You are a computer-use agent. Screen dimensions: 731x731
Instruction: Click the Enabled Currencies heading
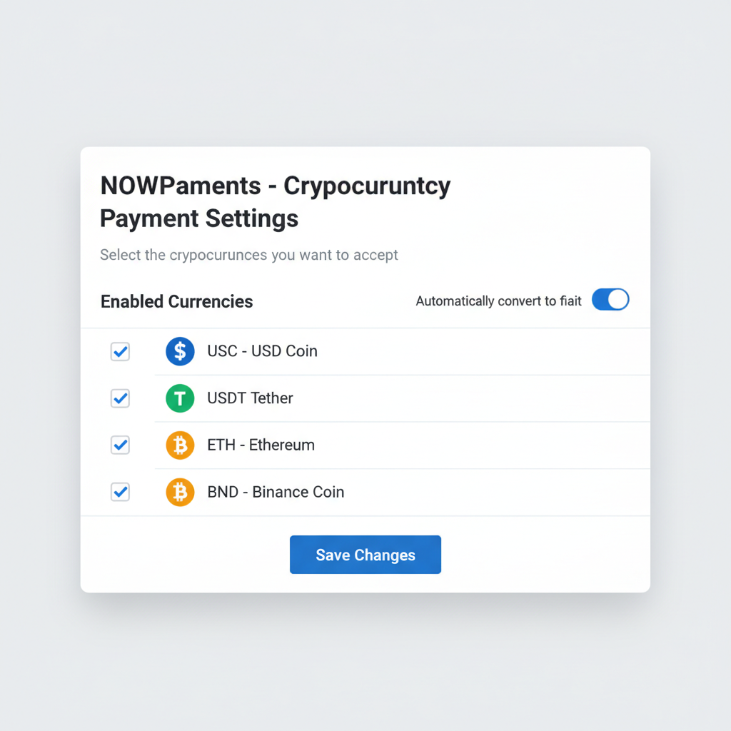pos(176,301)
